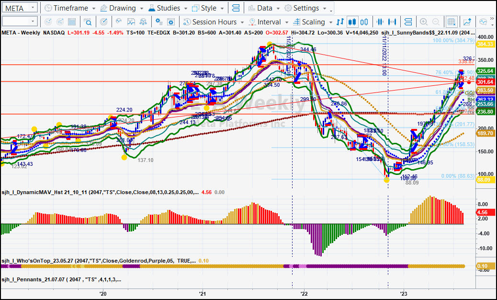Viewport: 497px width, 300px height.
Task: Click the gear with hash symbol icon
Action: [159, 22]
